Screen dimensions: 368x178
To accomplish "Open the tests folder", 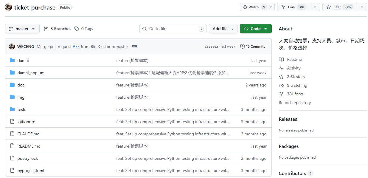I will point(22,109).
